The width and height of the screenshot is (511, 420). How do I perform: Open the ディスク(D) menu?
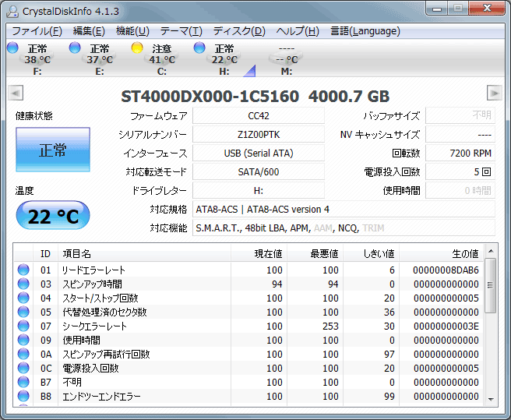[x=239, y=31]
